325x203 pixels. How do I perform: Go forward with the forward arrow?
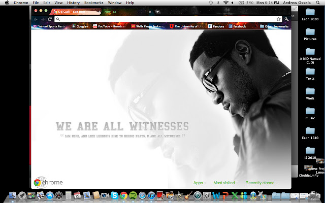click(x=43, y=19)
